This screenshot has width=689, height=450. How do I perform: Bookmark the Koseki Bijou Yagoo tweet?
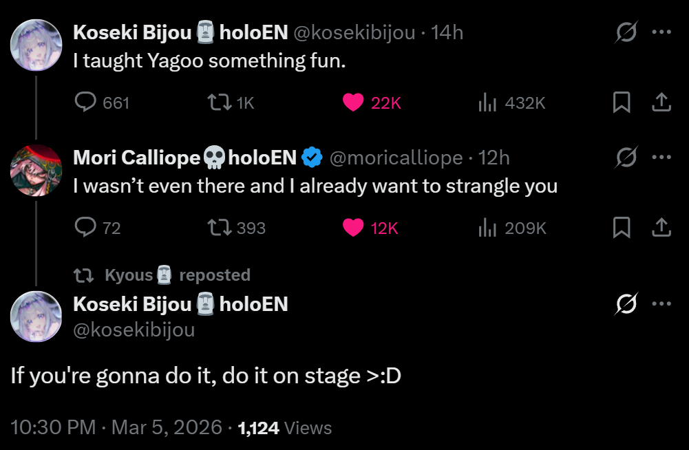(622, 102)
